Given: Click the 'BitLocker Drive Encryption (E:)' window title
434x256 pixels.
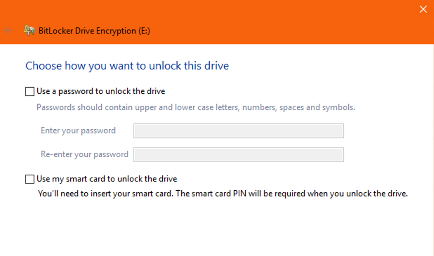Looking at the screenshot, I should 94,30.
